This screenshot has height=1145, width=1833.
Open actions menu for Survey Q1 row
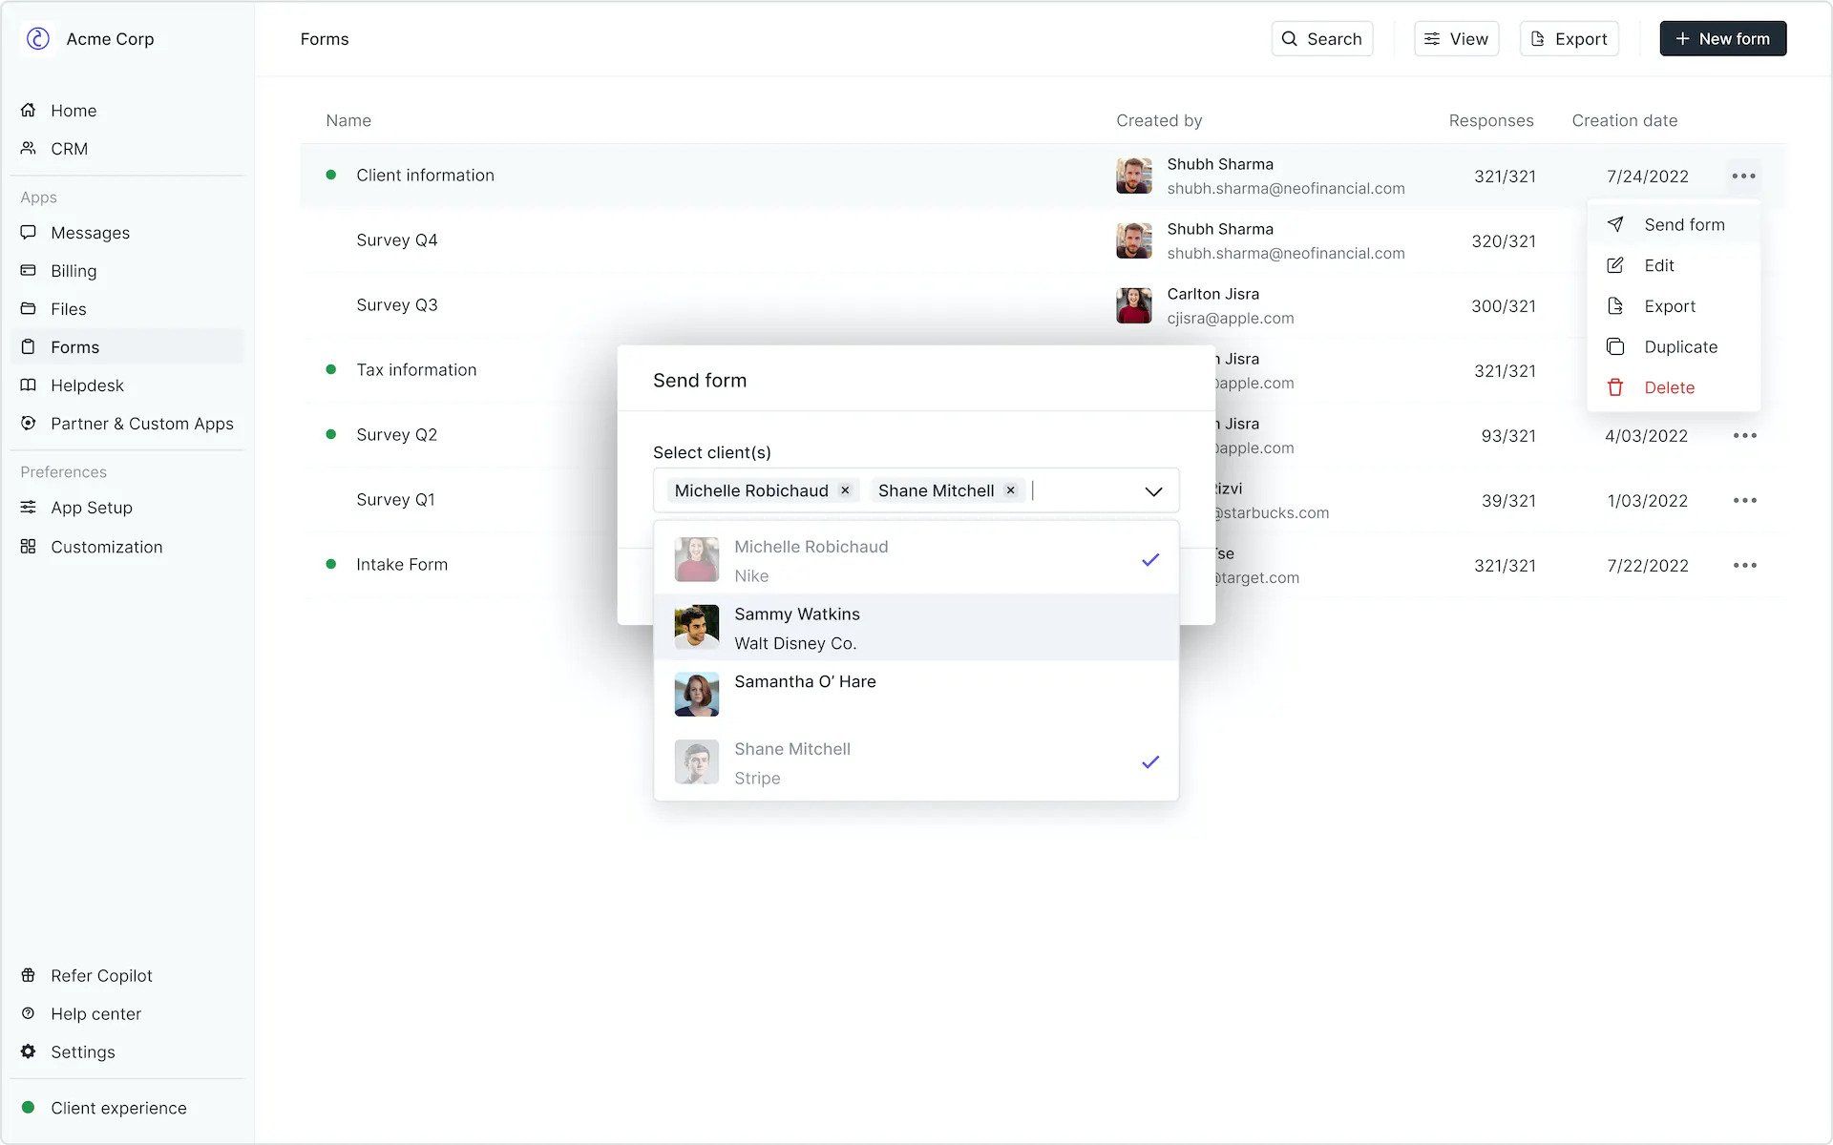point(1744,500)
